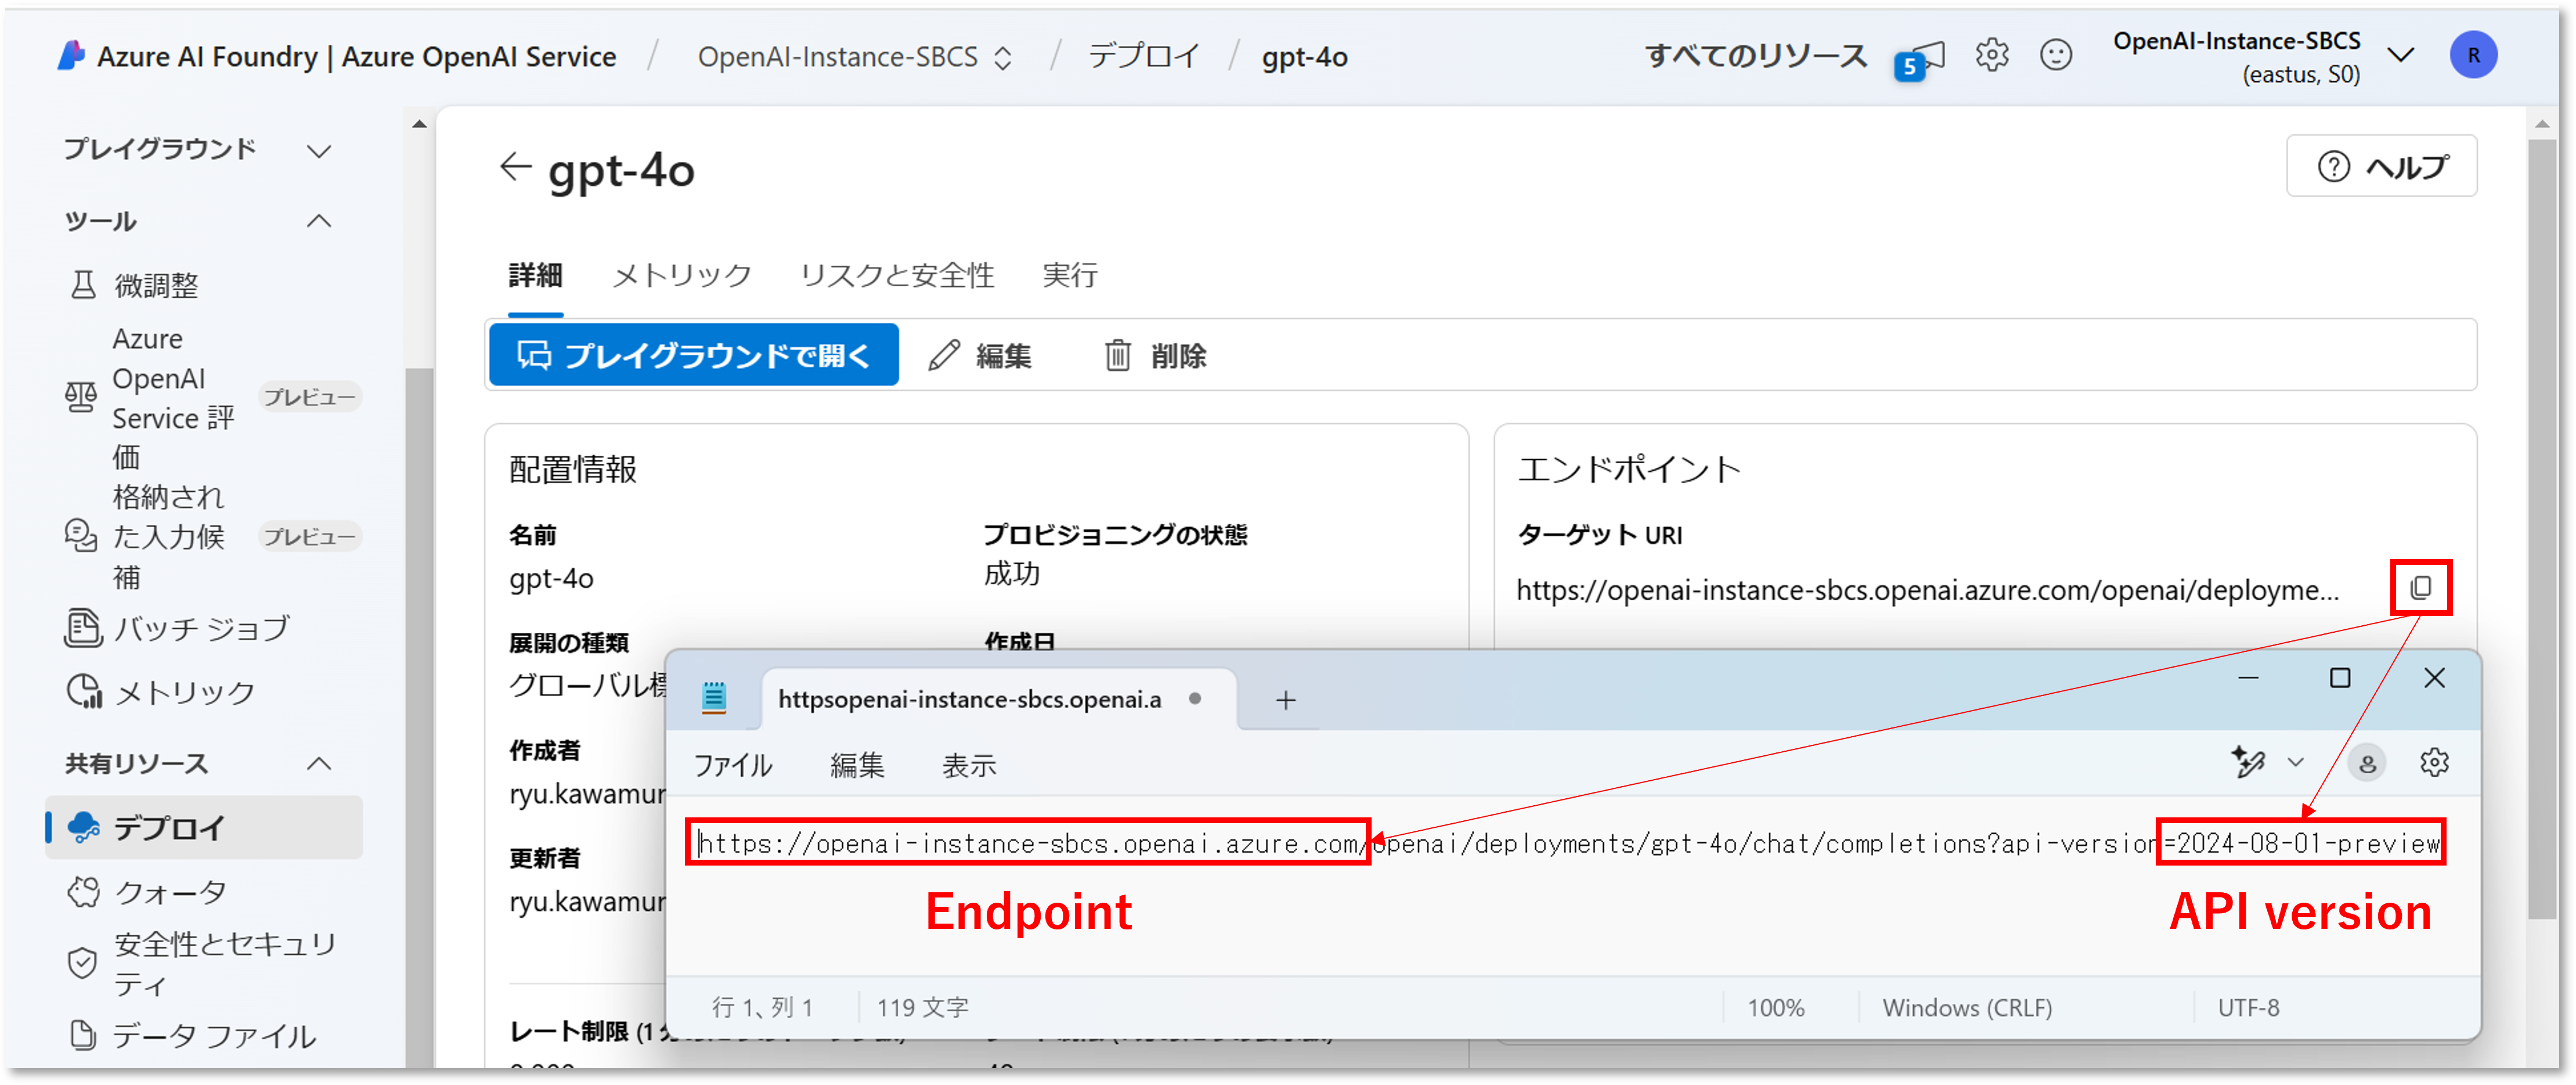The width and height of the screenshot is (2576, 1085).
Task: Click target URI text https://openai-instance-sbcs...
Action: [1927, 590]
